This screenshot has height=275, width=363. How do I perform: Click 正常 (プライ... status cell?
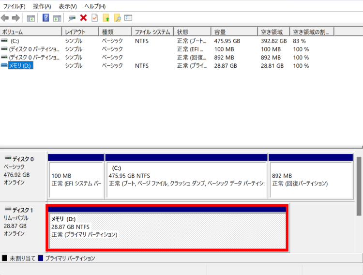point(192,66)
